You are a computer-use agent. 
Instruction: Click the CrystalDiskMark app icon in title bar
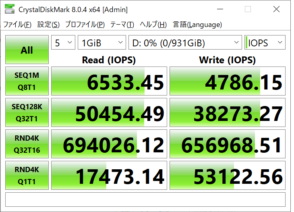[x=10, y=9]
